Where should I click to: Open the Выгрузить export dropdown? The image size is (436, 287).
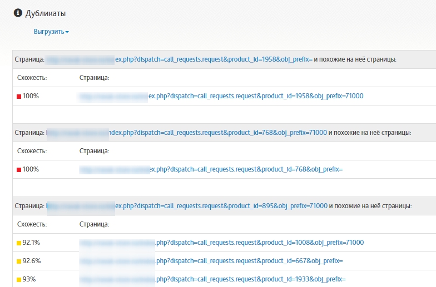pos(51,32)
